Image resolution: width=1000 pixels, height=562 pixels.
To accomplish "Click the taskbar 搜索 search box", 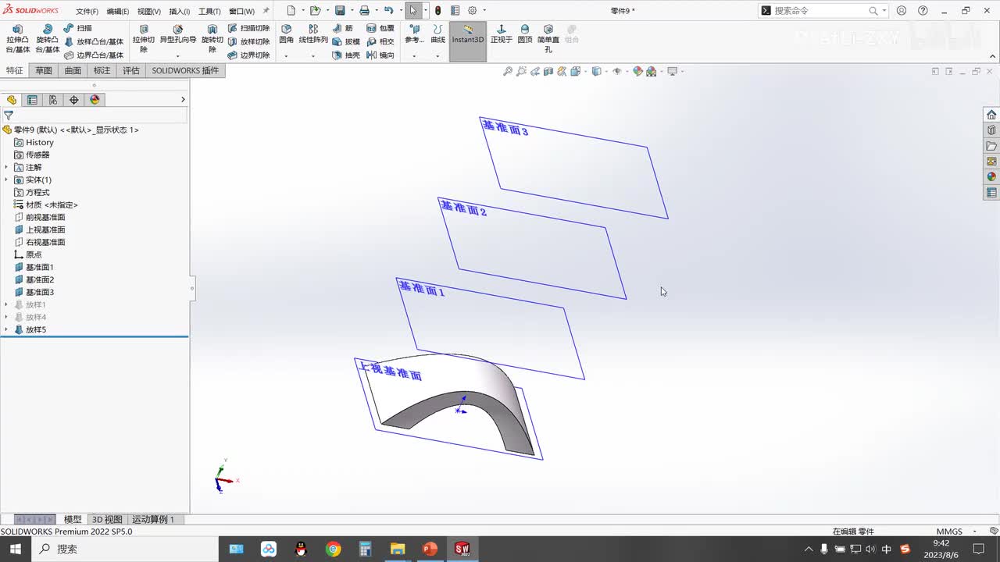I will (x=125, y=549).
